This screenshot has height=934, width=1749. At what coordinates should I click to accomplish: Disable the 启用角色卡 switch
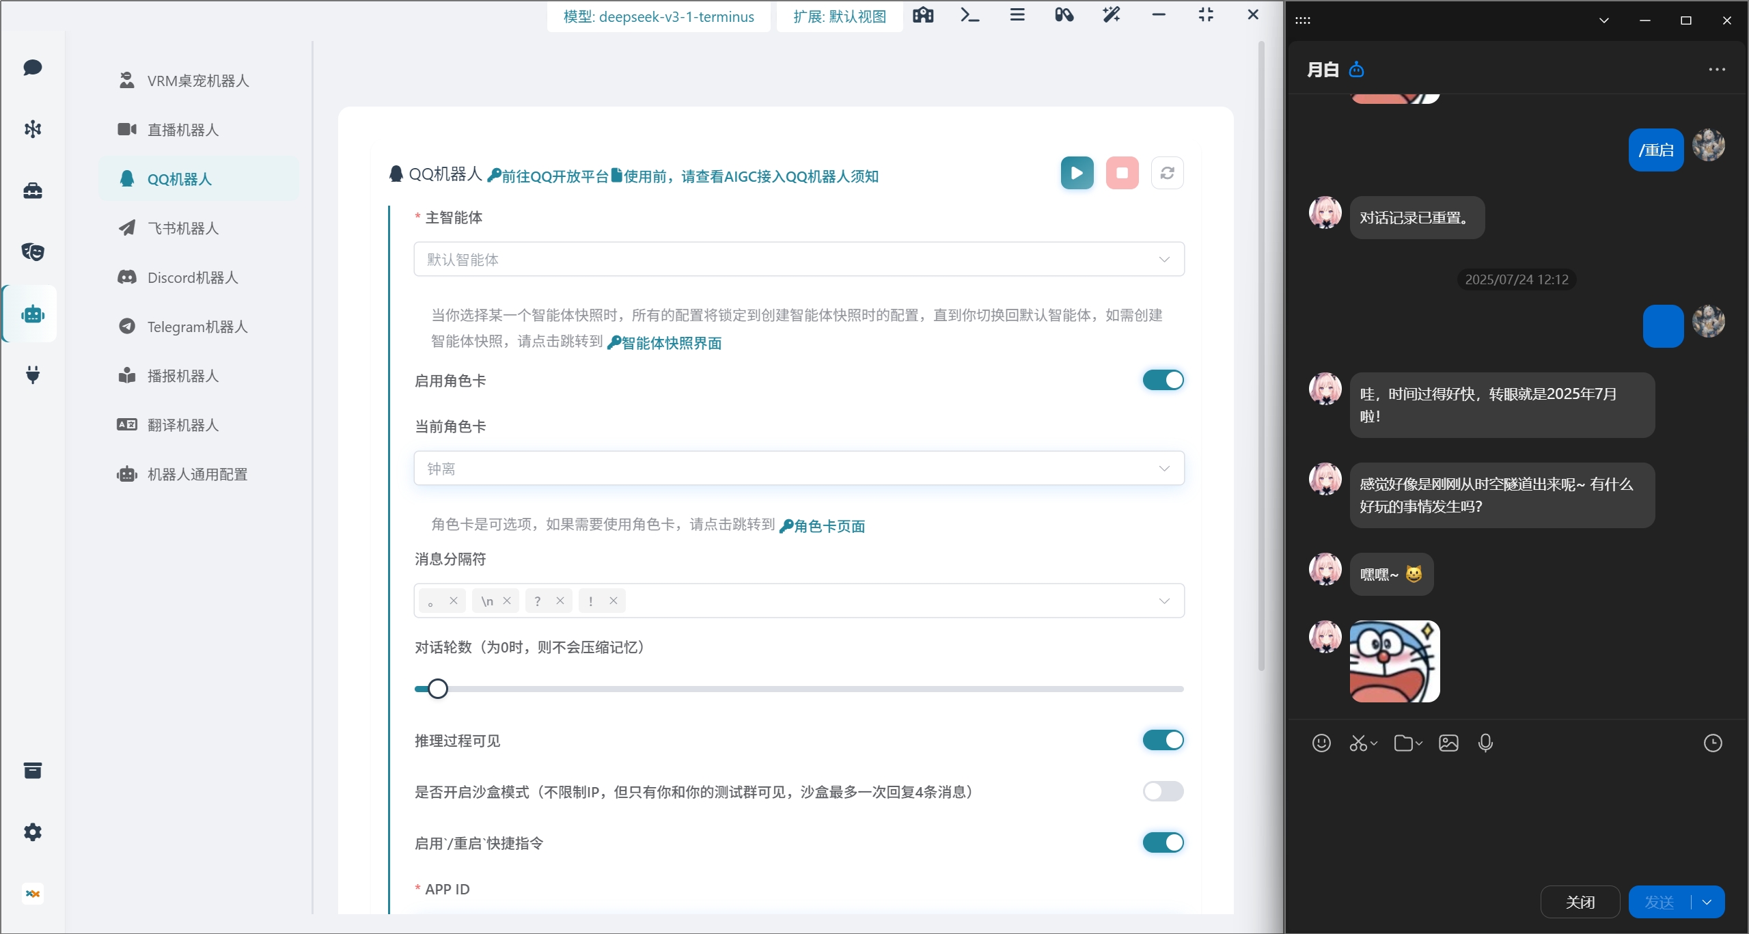(1163, 380)
